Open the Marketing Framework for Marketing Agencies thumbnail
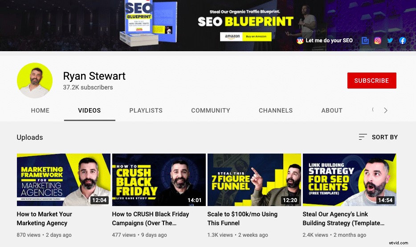This screenshot has height=247, width=416. 64,180
